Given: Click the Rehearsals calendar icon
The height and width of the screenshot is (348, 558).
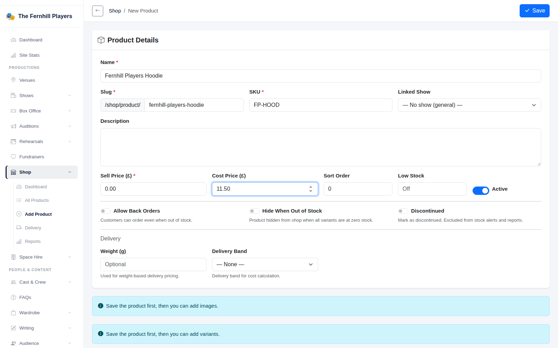Looking at the screenshot, I should (14, 142).
